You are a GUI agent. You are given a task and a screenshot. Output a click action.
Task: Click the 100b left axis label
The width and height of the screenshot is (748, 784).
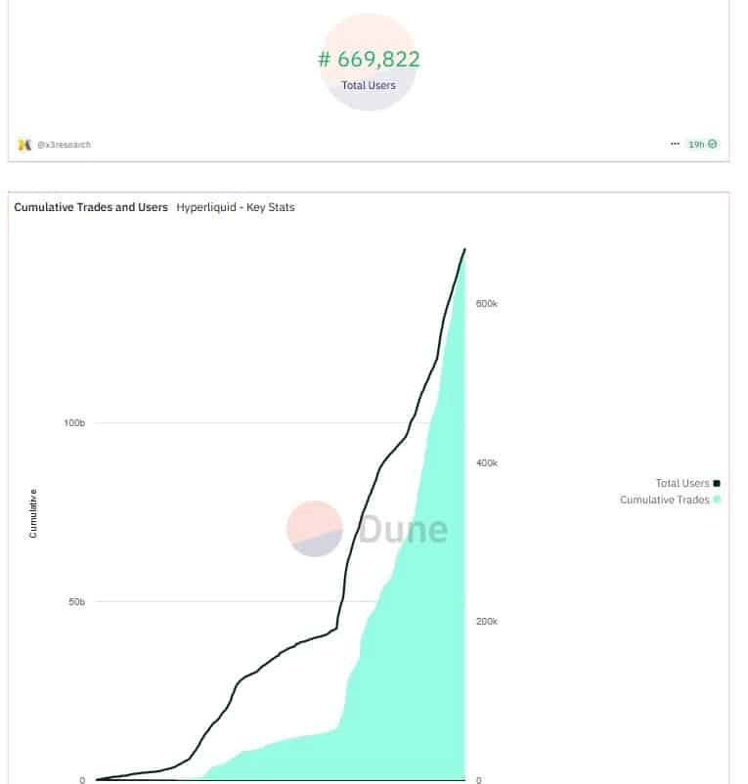pyautogui.click(x=75, y=423)
